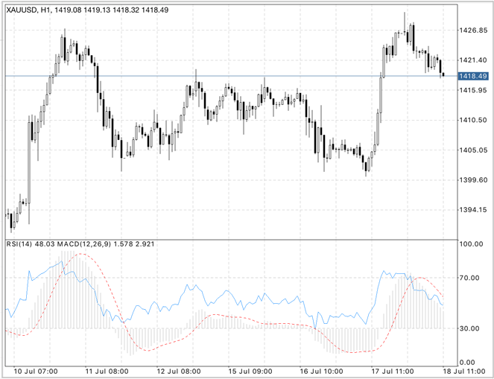
Task: Click the 16 Jul 10:00 time label
Action: (322, 372)
